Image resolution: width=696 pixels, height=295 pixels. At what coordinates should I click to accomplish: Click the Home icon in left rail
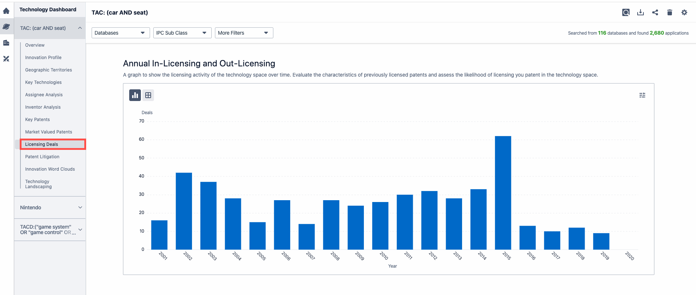[6, 11]
